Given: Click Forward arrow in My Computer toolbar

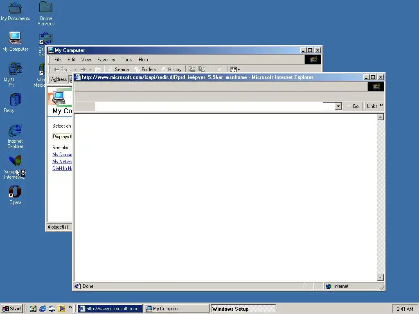Looking at the screenshot, I should tap(83, 70).
